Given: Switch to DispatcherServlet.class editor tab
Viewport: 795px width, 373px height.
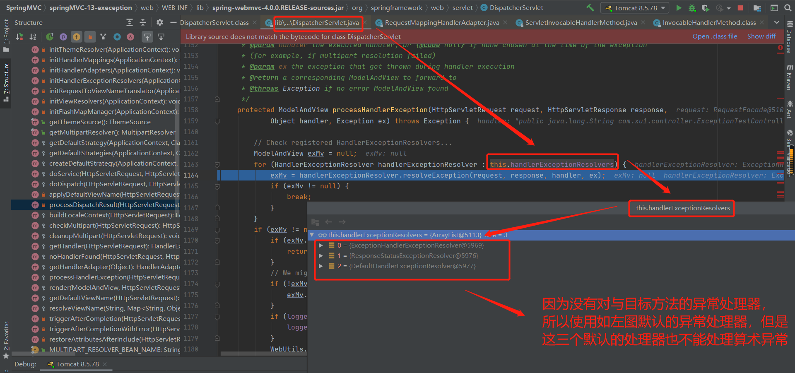Looking at the screenshot, I should click(x=214, y=22).
